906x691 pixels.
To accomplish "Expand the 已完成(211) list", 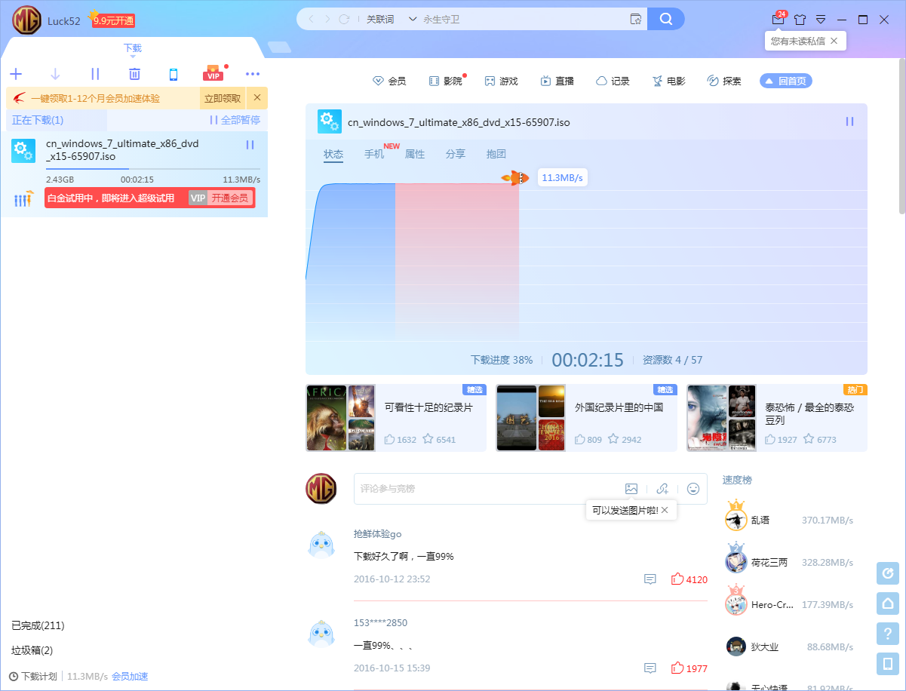I will tap(38, 625).
